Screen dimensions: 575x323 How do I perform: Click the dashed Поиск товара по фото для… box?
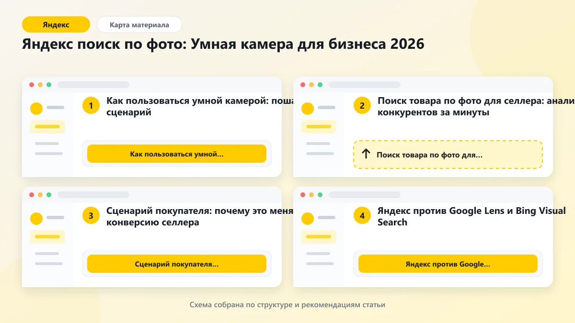click(448, 155)
